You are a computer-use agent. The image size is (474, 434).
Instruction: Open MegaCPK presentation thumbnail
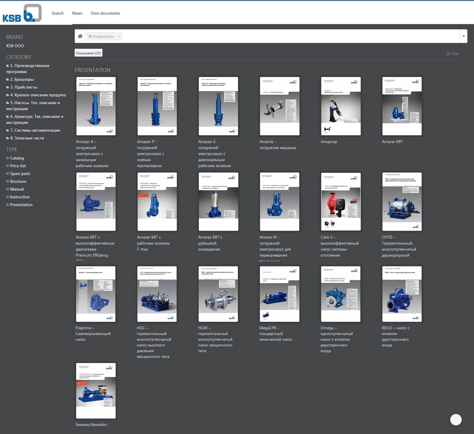[280, 294]
